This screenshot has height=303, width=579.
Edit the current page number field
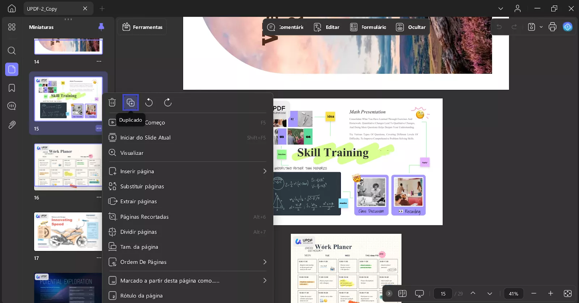click(443, 294)
